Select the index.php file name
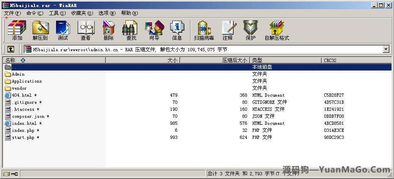The width and height of the screenshot is (394, 179). click(x=26, y=130)
